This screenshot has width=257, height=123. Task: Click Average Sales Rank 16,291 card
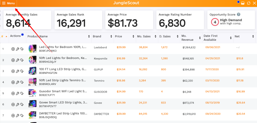(x=78, y=20)
